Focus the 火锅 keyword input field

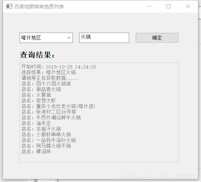pyautogui.click(x=104, y=38)
